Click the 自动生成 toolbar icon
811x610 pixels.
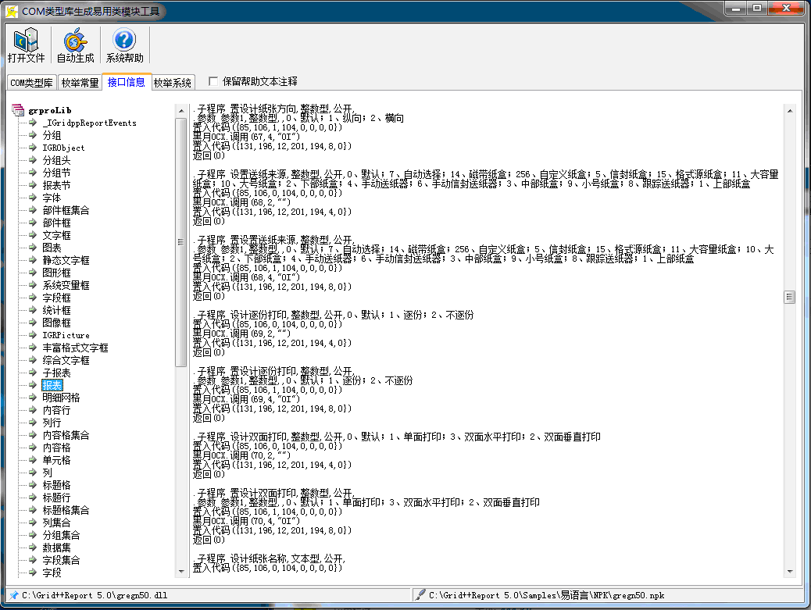tap(76, 45)
